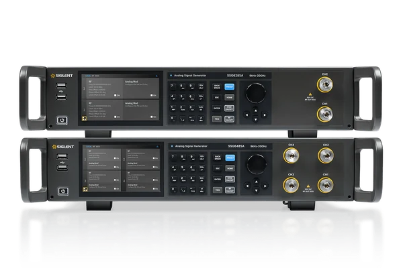Tap the down arrow key on the bottom unit
The image size is (403, 268).
pos(257,190)
